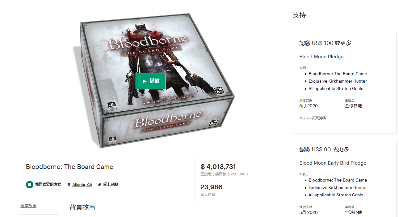Viewport: 399px width, 217px height.
Task: Click the large 背景故事 section heading
Action: click(x=82, y=207)
